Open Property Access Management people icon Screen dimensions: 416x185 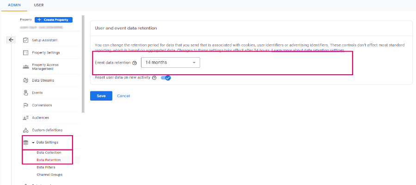[26, 67]
